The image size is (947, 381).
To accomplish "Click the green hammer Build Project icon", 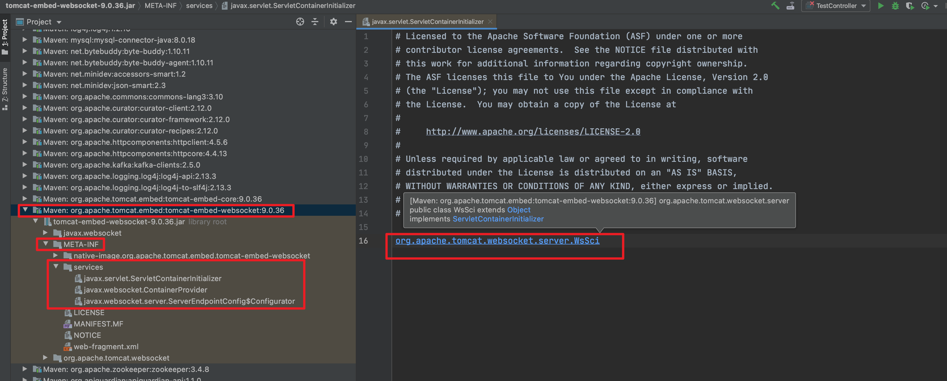I will click(x=775, y=5).
